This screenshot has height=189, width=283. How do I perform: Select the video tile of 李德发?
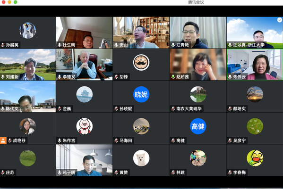(84, 65)
